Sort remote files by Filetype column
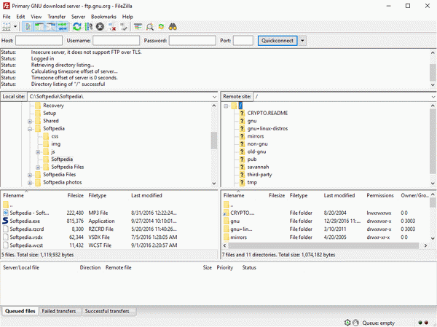 [299, 195]
